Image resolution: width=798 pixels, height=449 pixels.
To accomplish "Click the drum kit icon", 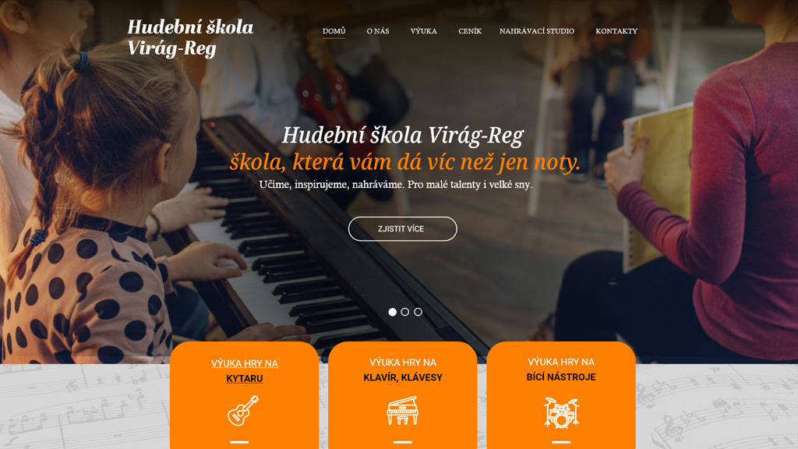I will pos(561,413).
